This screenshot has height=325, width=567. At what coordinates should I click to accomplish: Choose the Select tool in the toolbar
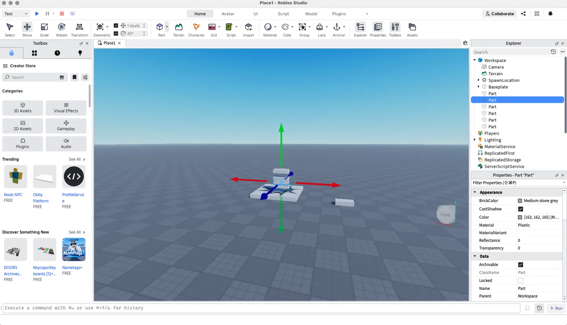[10, 30]
